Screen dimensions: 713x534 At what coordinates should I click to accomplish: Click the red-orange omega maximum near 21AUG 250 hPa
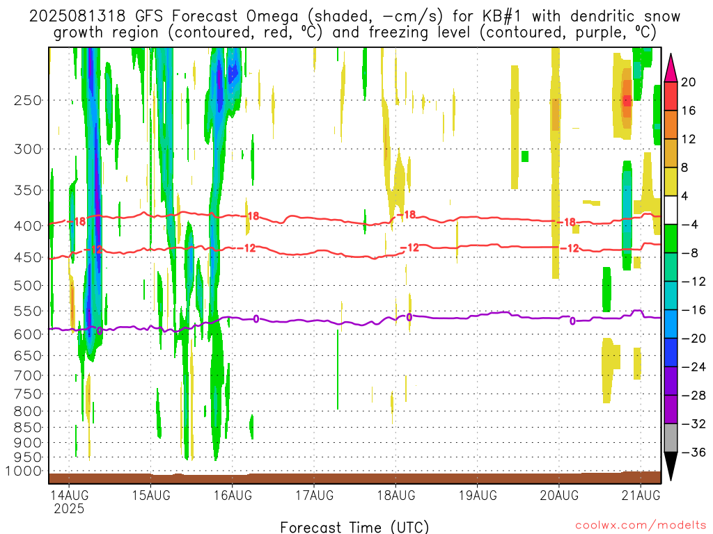627,100
